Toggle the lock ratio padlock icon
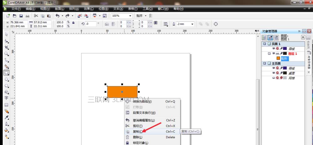313x145 pixels. pos(73,23)
